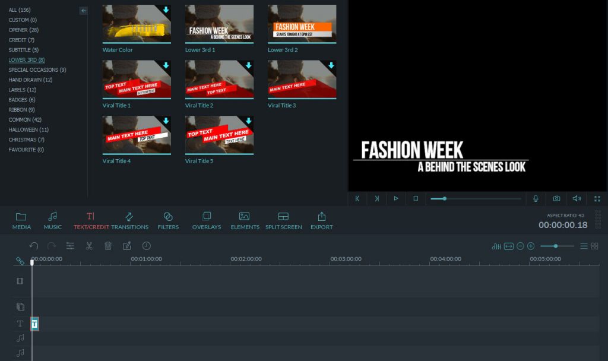
Task: Open the Elements tab
Action: (245, 221)
